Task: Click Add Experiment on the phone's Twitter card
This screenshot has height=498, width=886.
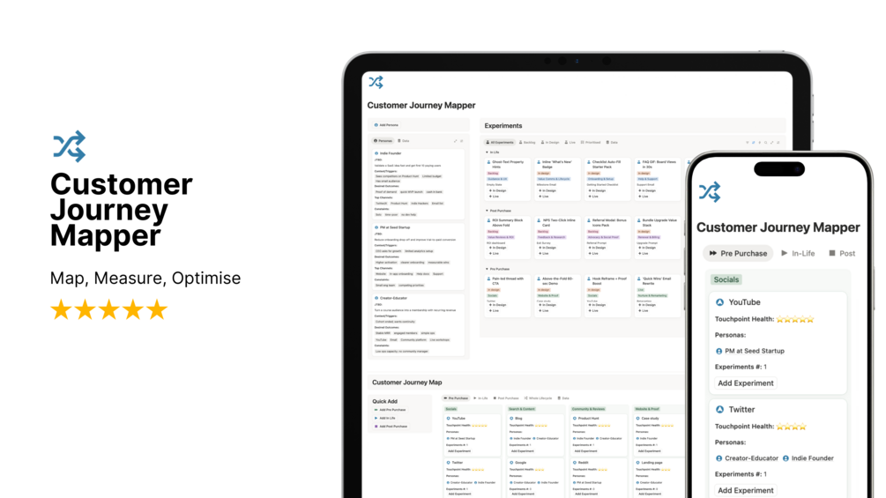Action: pos(745,490)
